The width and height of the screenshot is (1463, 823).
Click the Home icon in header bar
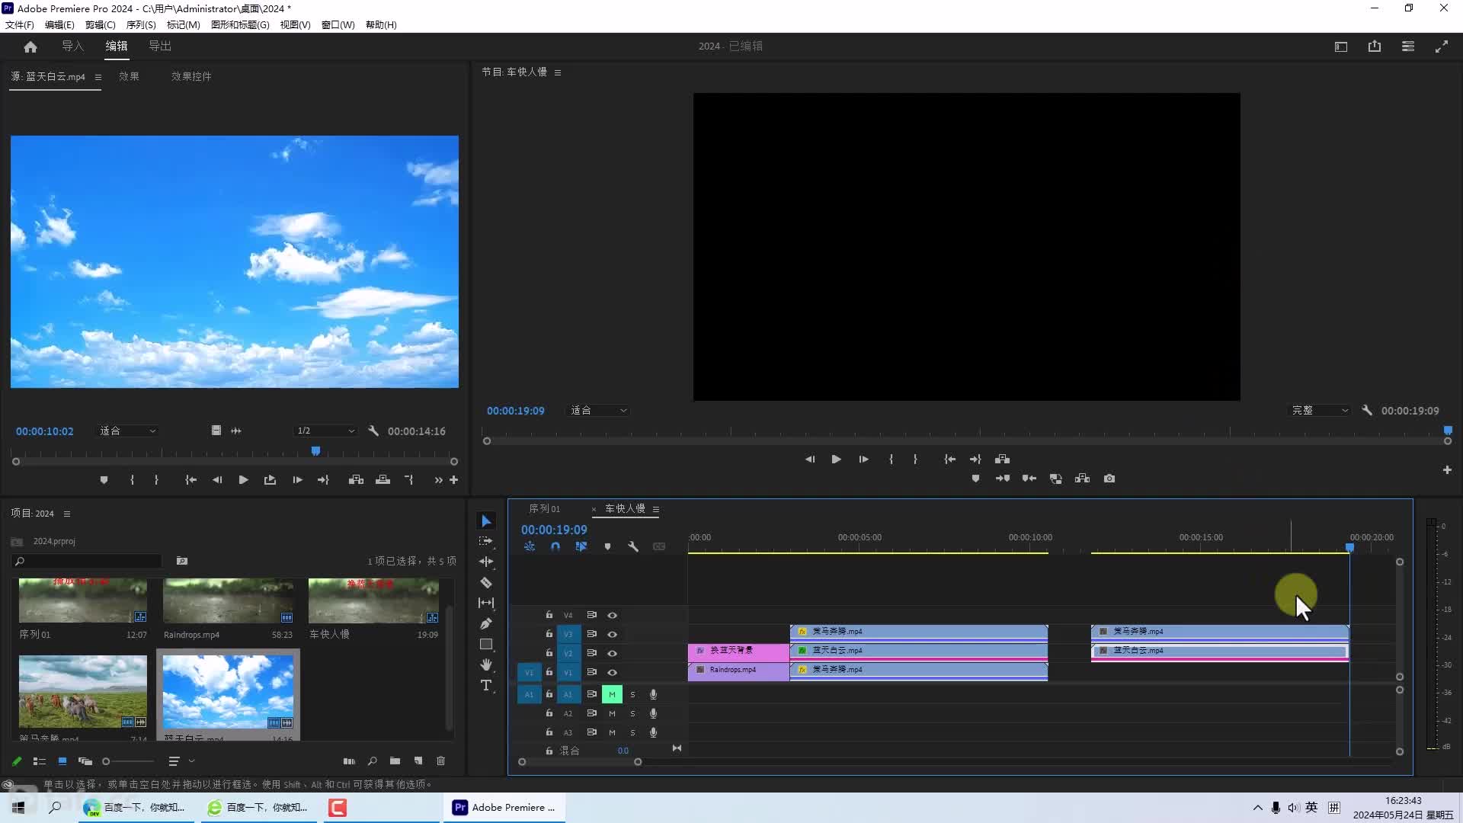point(30,46)
